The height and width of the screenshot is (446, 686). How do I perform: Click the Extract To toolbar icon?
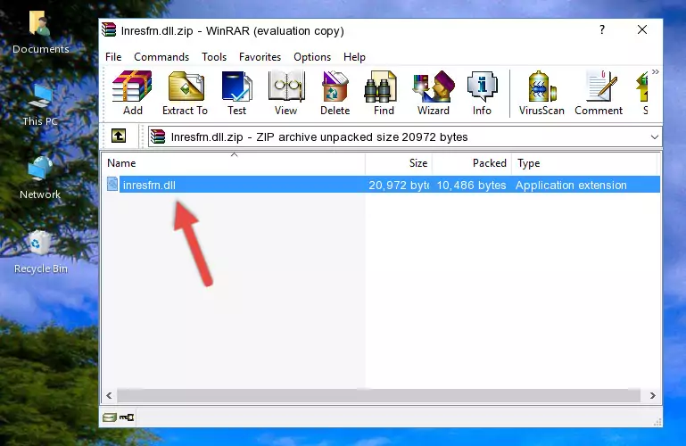click(185, 93)
